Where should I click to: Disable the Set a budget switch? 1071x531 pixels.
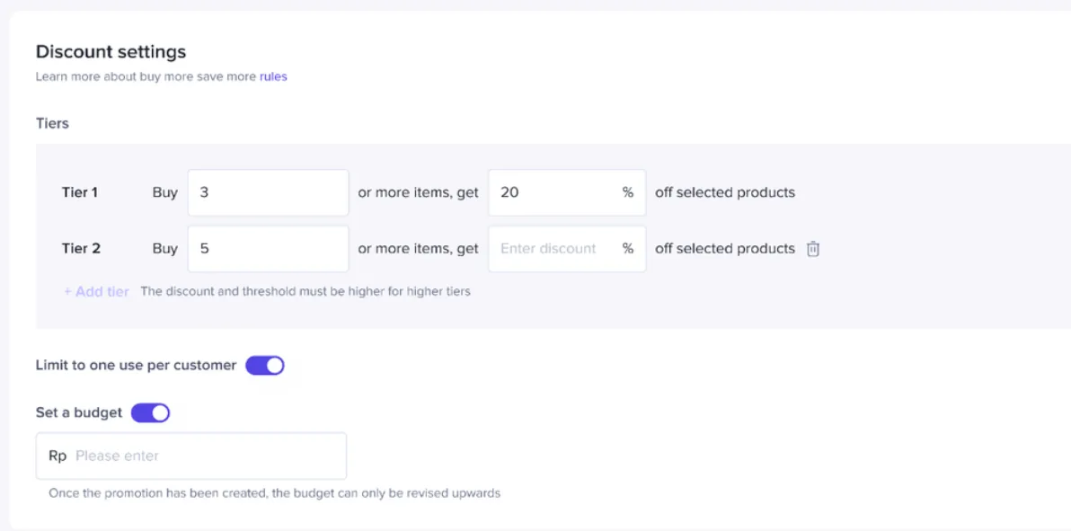pyautogui.click(x=150, y=412)
